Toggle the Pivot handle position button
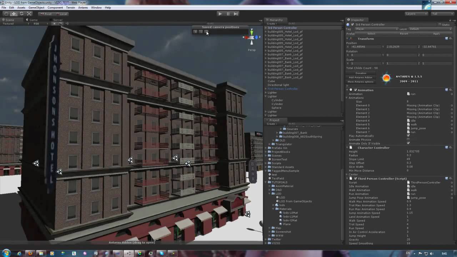This screenshot has width=457, height=257. pyautogui.click(x=45, y=14)
